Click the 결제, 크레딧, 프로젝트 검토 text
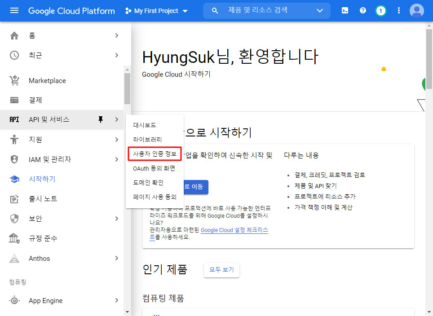This screenshot has height=316, width=433. (x=330, y=175)
